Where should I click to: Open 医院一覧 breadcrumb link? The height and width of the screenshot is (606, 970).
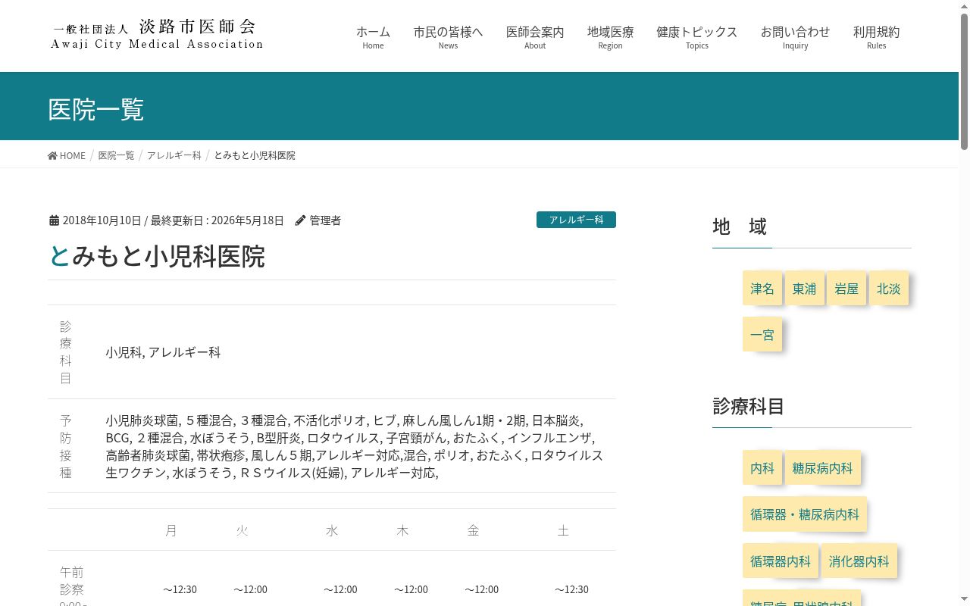click(x=116, y=155)
